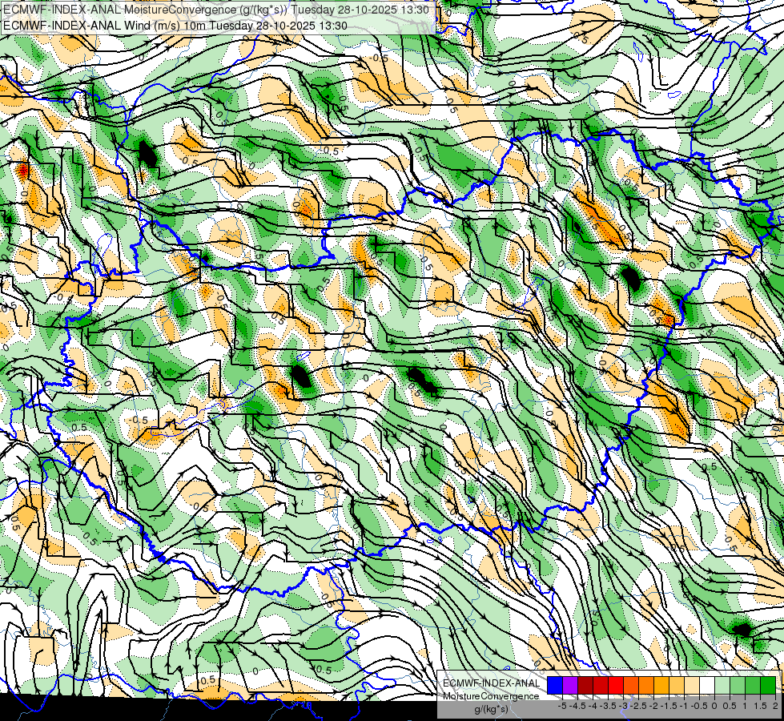Click the dark green legend swatch between 1.5 and 2
This screenshot has width=784, height=721.
(x=768, y=686)
